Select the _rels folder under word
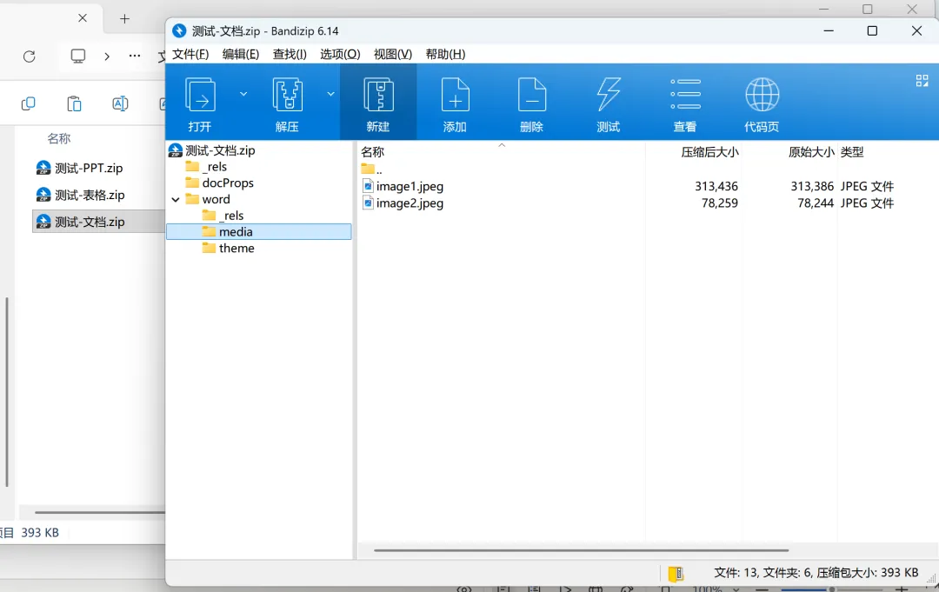This screenshot has height=592, width=939. pos(232,216)
